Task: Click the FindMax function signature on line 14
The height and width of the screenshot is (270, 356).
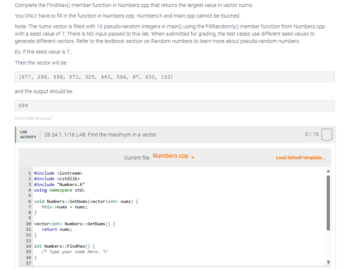Action: pos(64,246)
